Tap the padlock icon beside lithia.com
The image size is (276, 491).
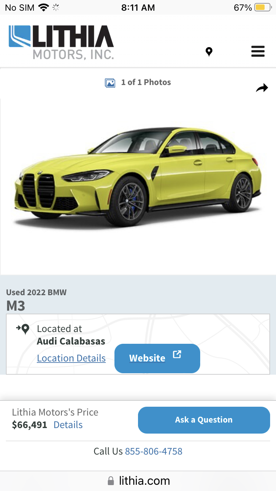click(111, 481)
